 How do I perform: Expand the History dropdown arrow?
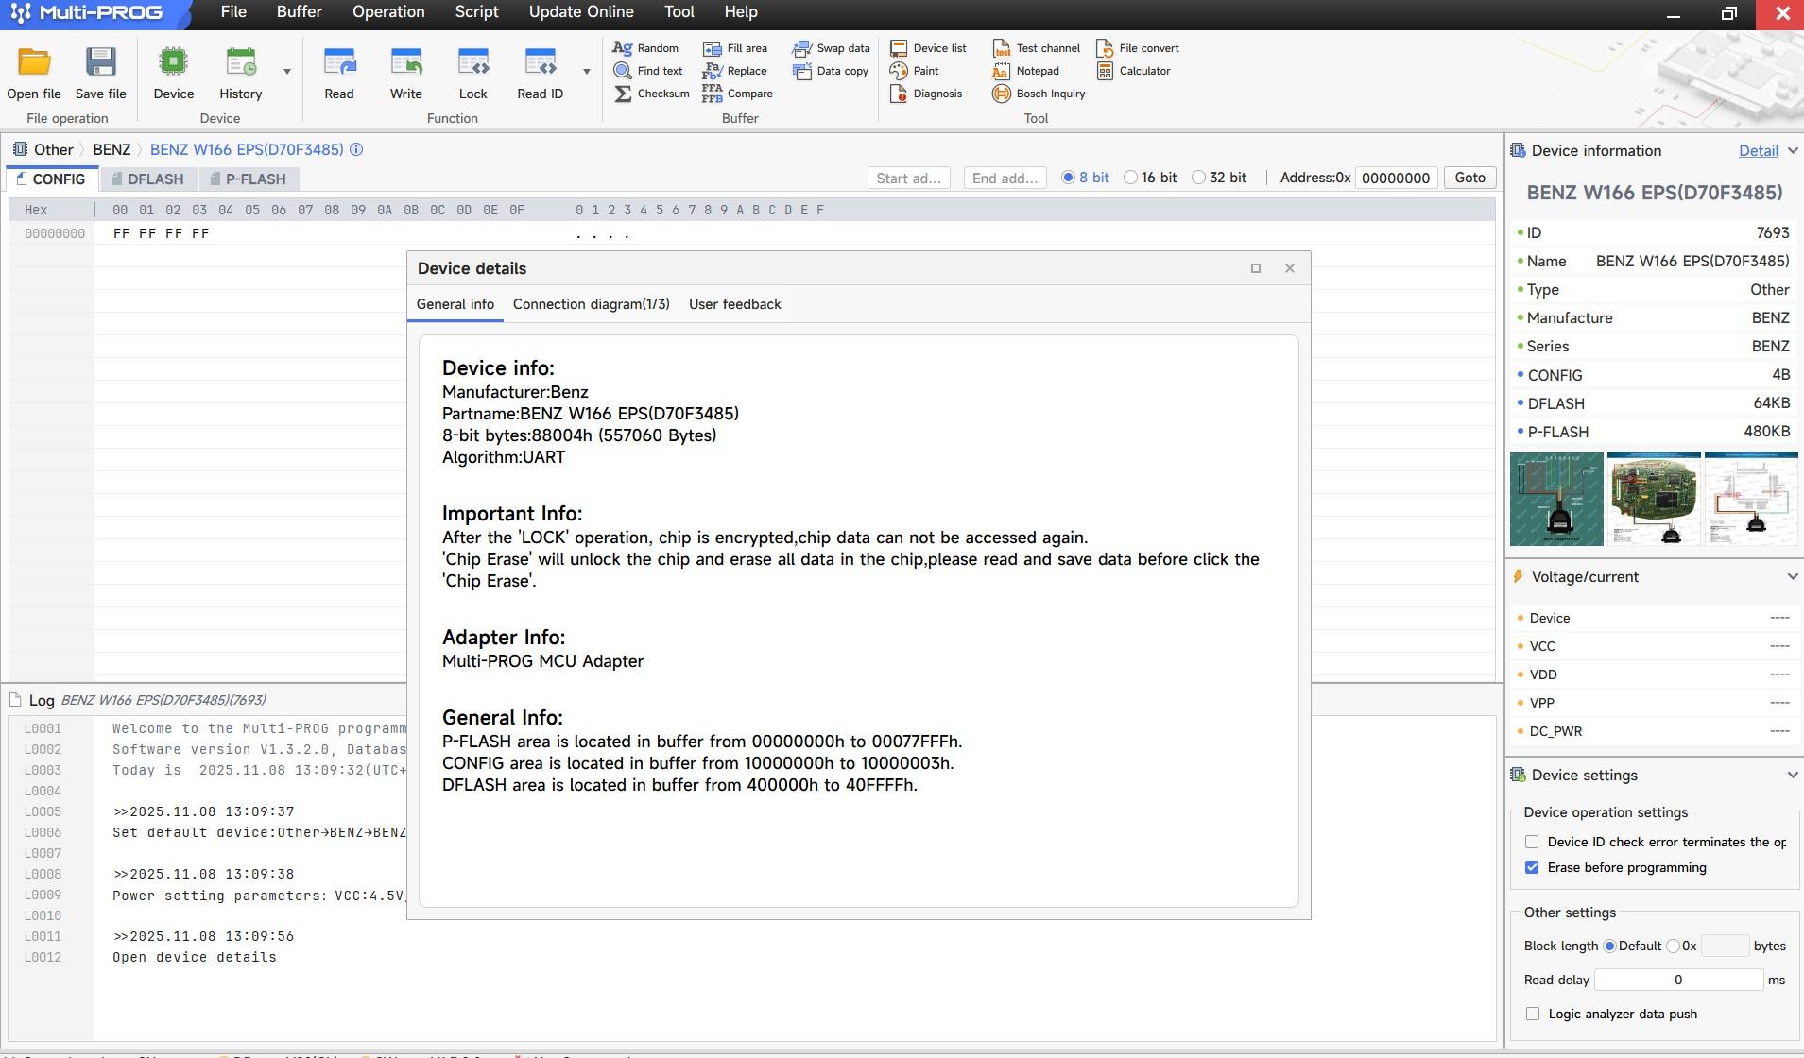click(286, 72)
